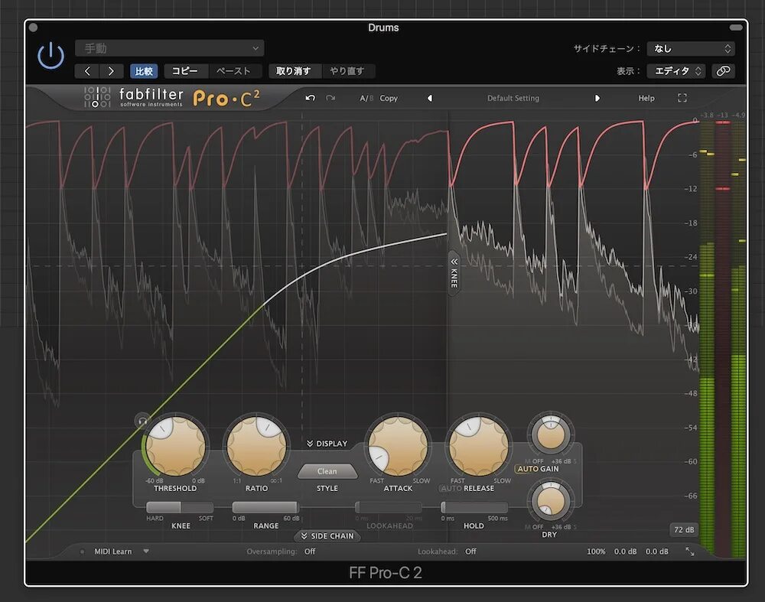This screenshot has width=765, height=602.
Task: Click the RANGE slider
Action: point(266,507)
